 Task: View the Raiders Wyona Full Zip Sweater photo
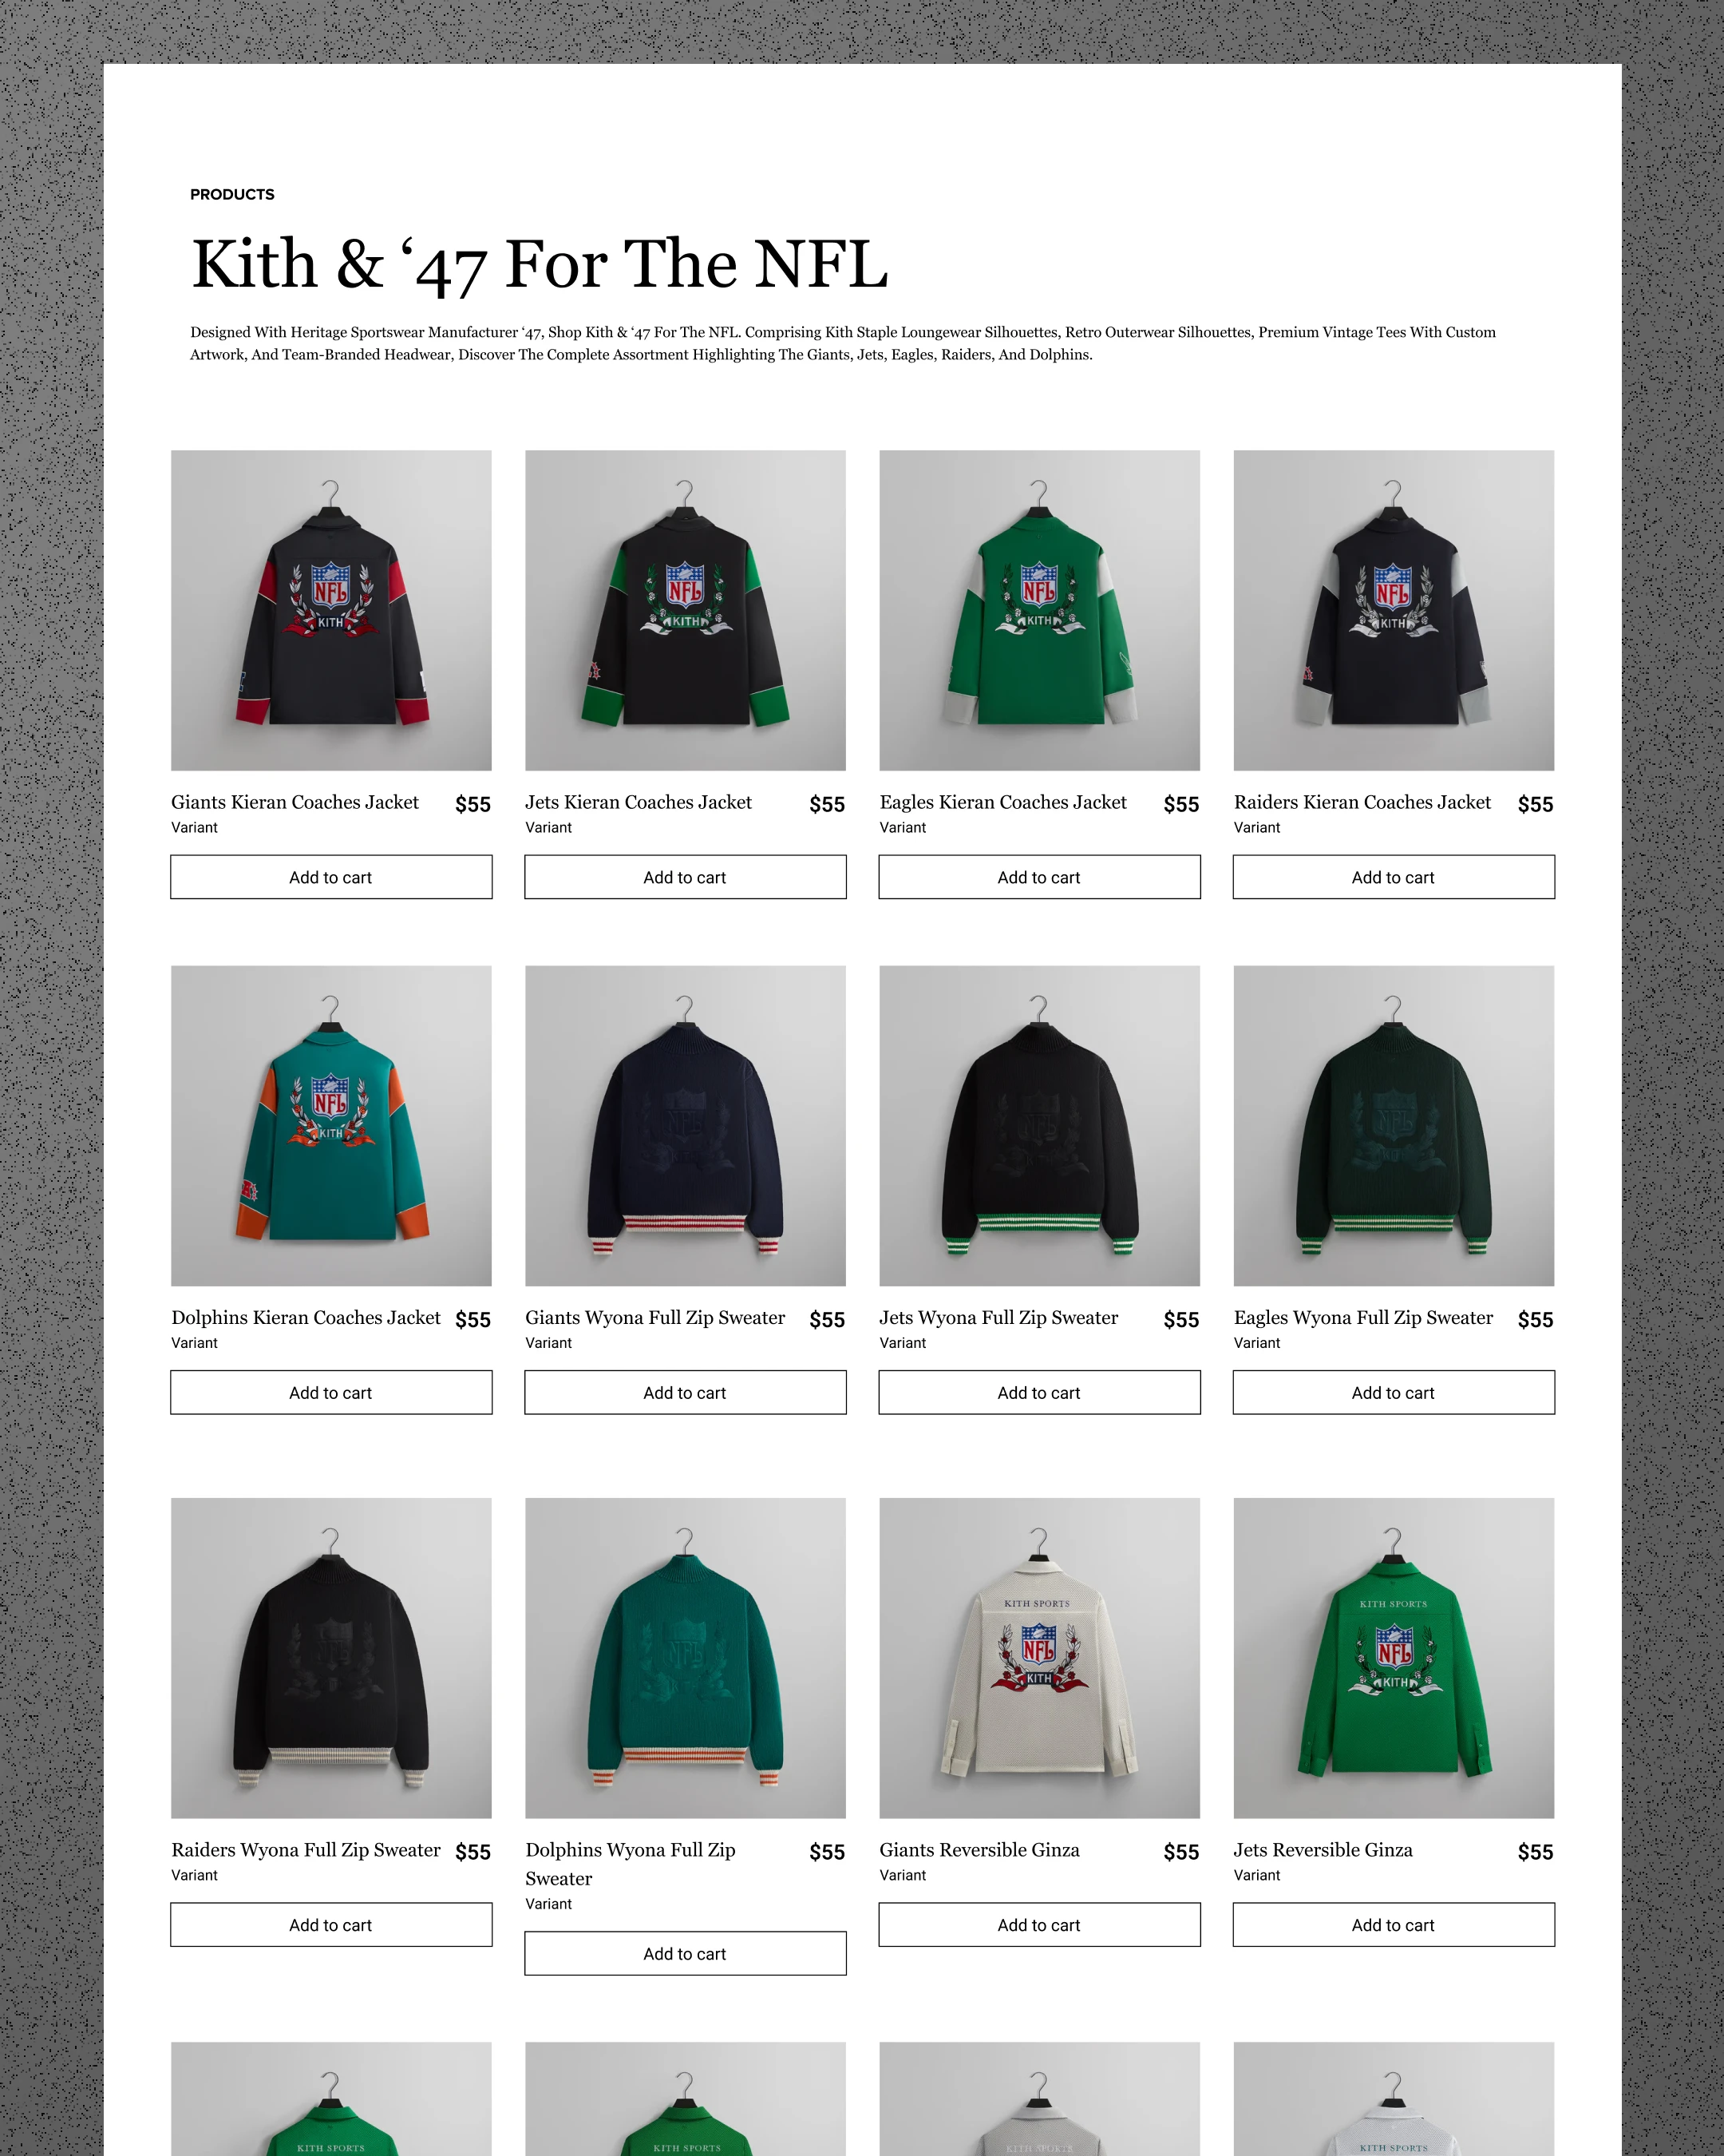point(330,1657)
